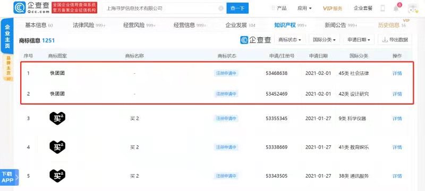Open the user avatar in header
The width and height of the screenshot is (425, 191).
[x=413, y=8]
